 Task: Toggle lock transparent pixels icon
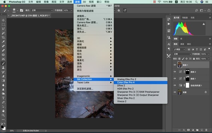click(179, 59)
